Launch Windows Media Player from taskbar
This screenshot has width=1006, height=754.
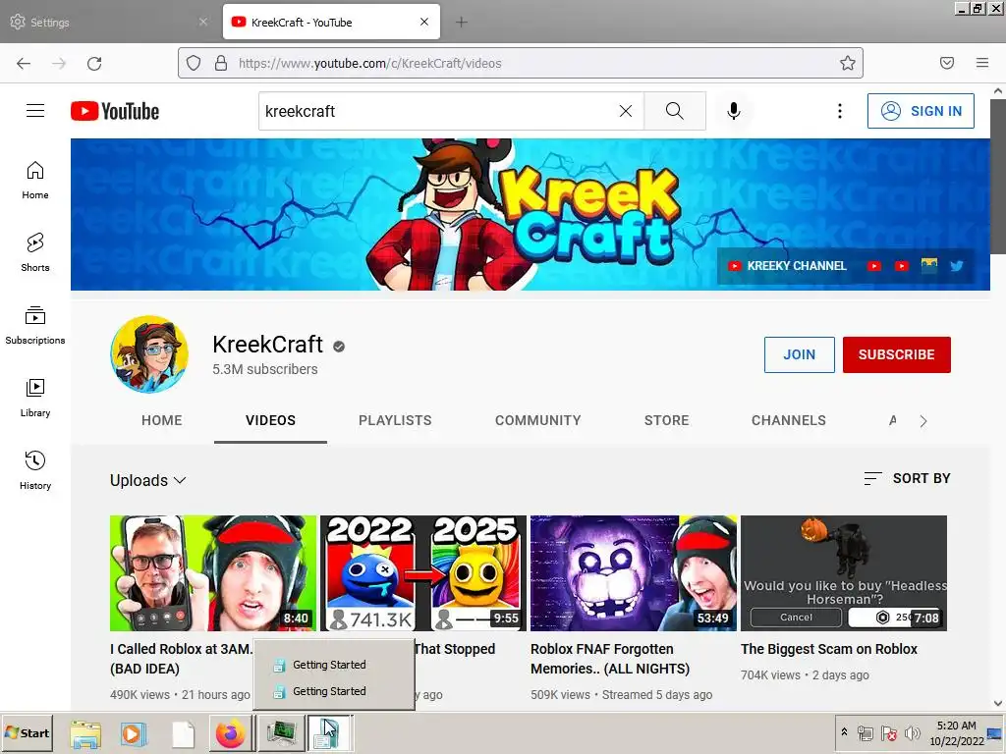(x=134, y=734)
